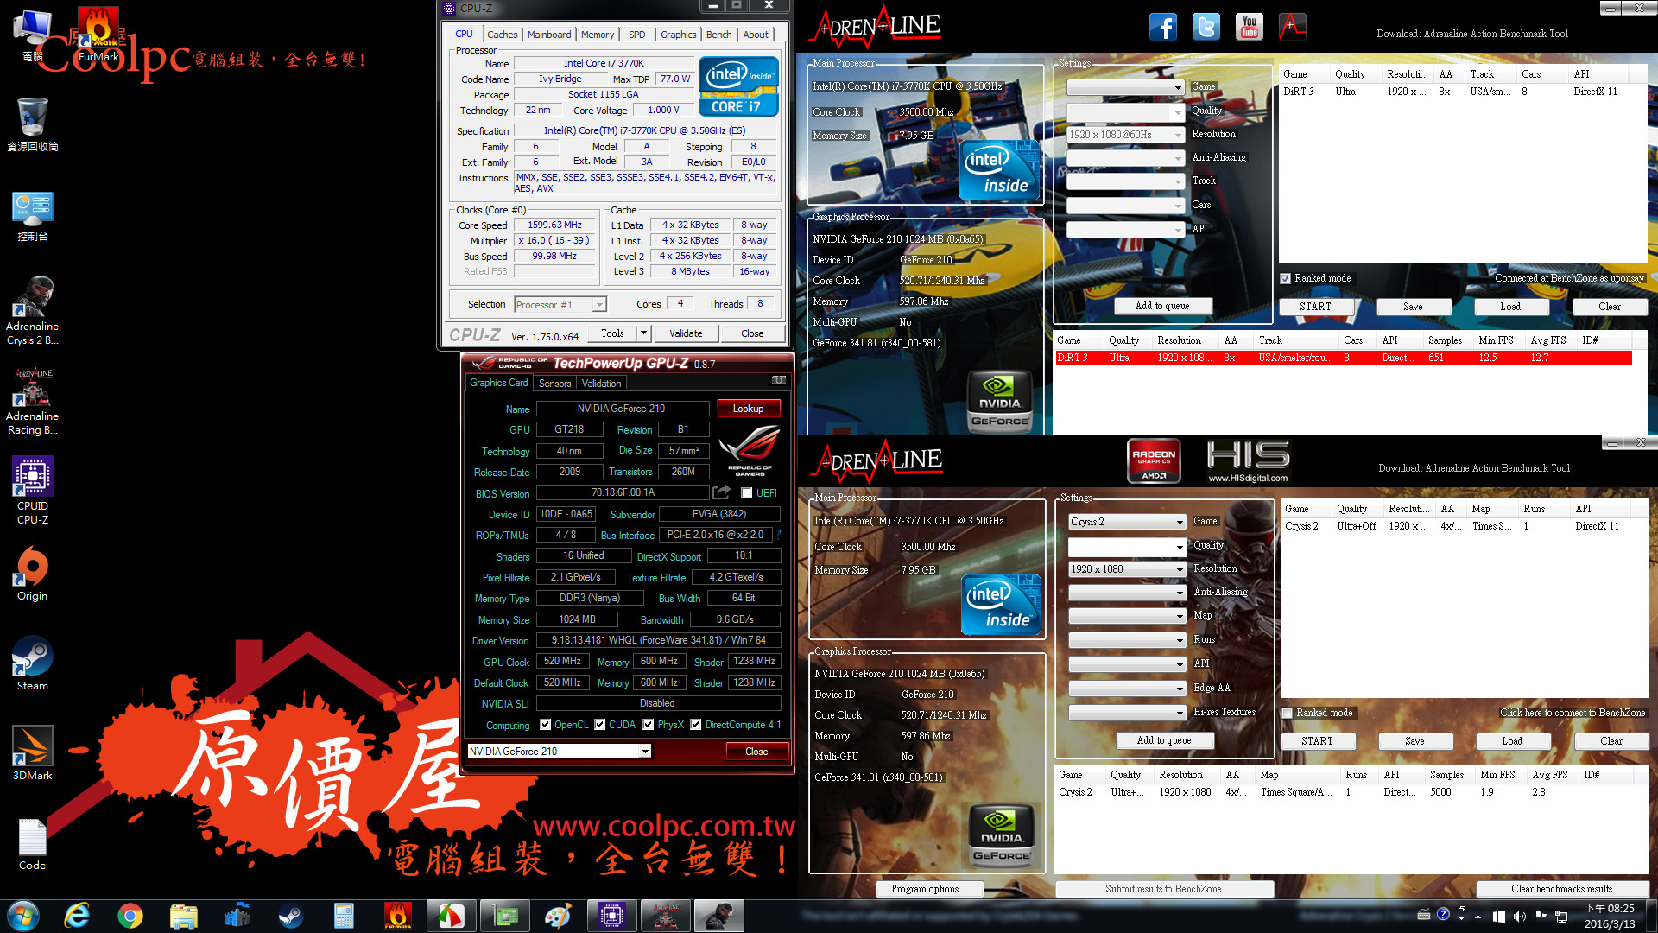The height and width of the screenshot is (933, 1658).
Task: Switch to the Mainboard tab in CPU-Z
Action: point(549,35)
